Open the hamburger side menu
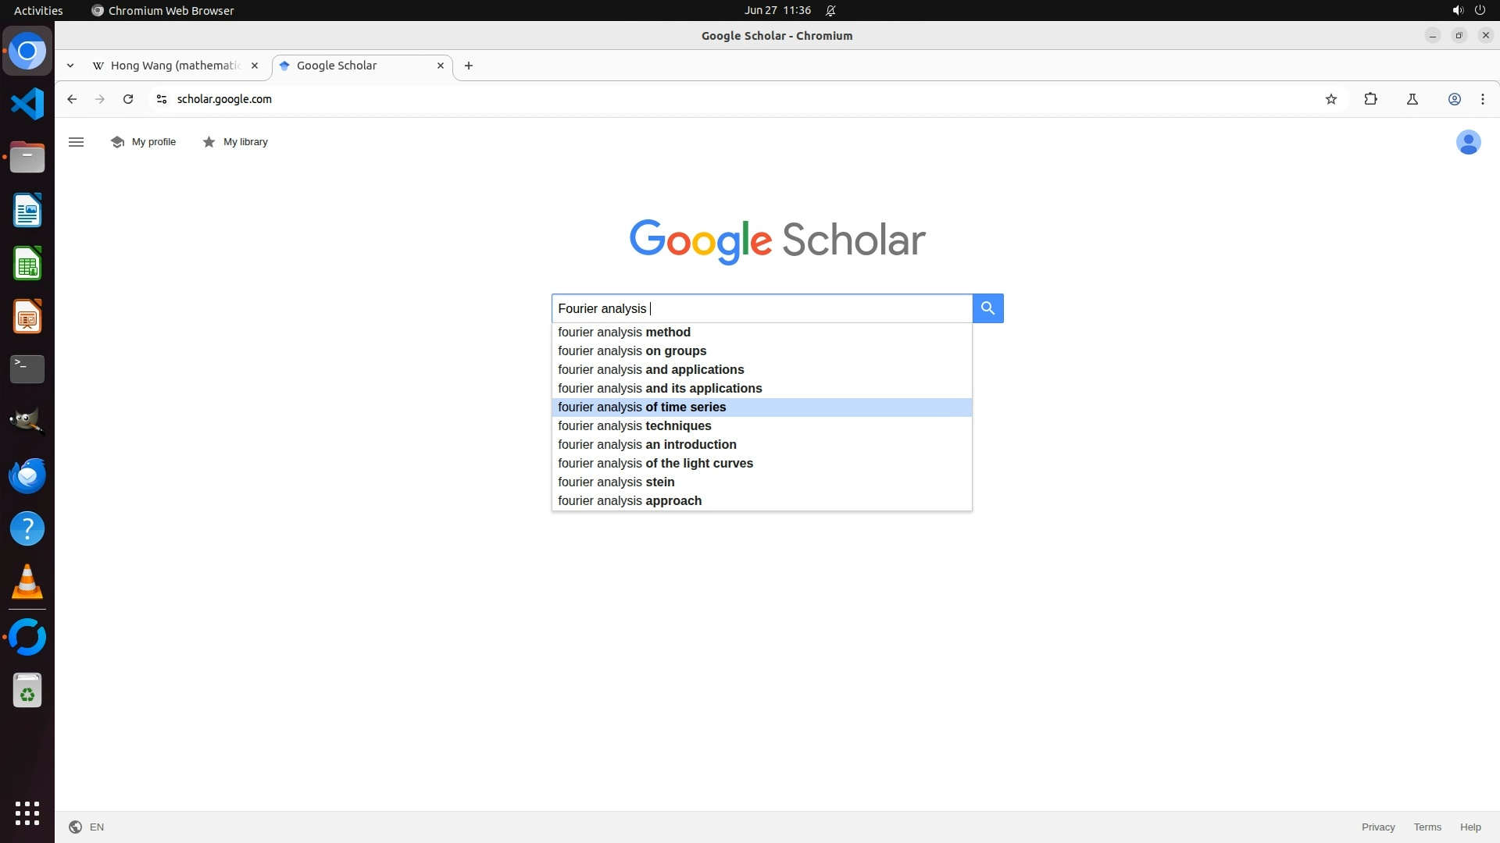 [76, 142]
